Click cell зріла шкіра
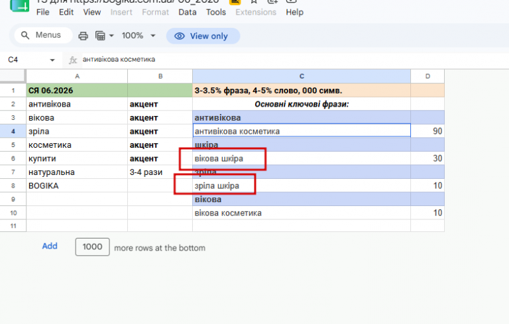 click(302, 186)
